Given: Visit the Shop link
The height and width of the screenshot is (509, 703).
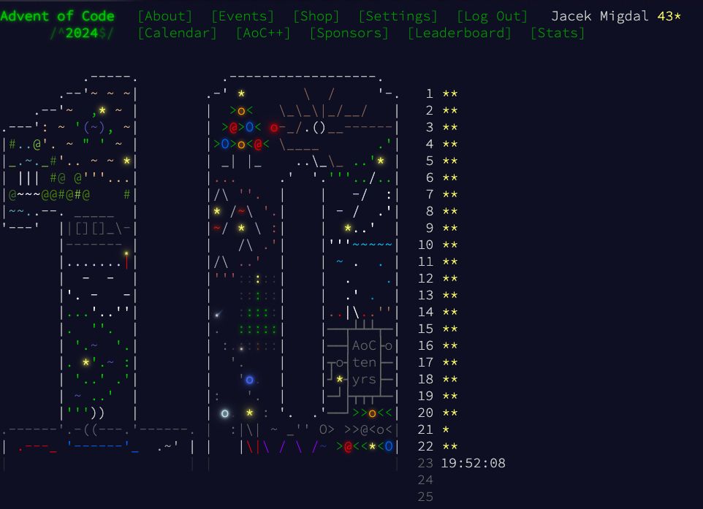Looking at the screenshot, I should (x=316, y=16).
